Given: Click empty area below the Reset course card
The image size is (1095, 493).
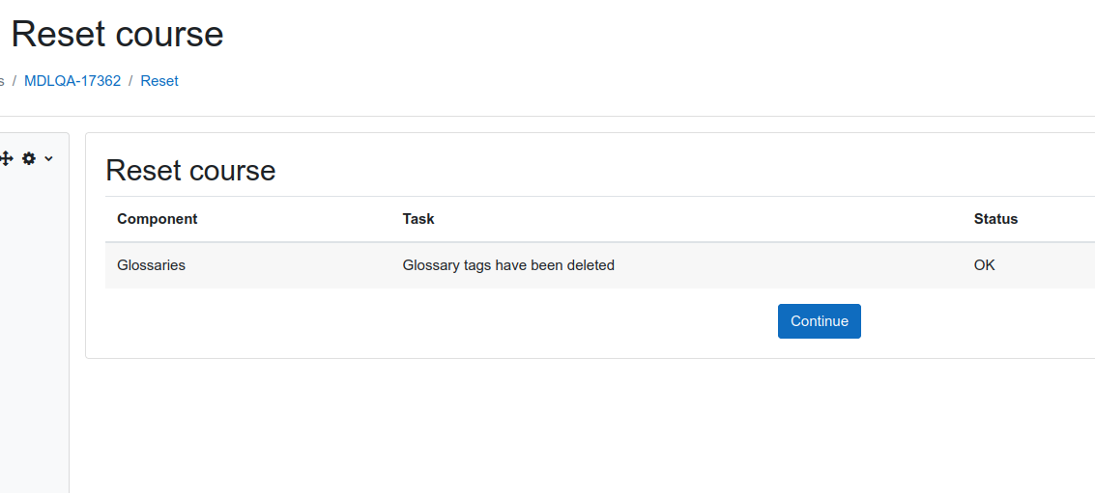Looking at the screenshot, I should click(591, 425).
